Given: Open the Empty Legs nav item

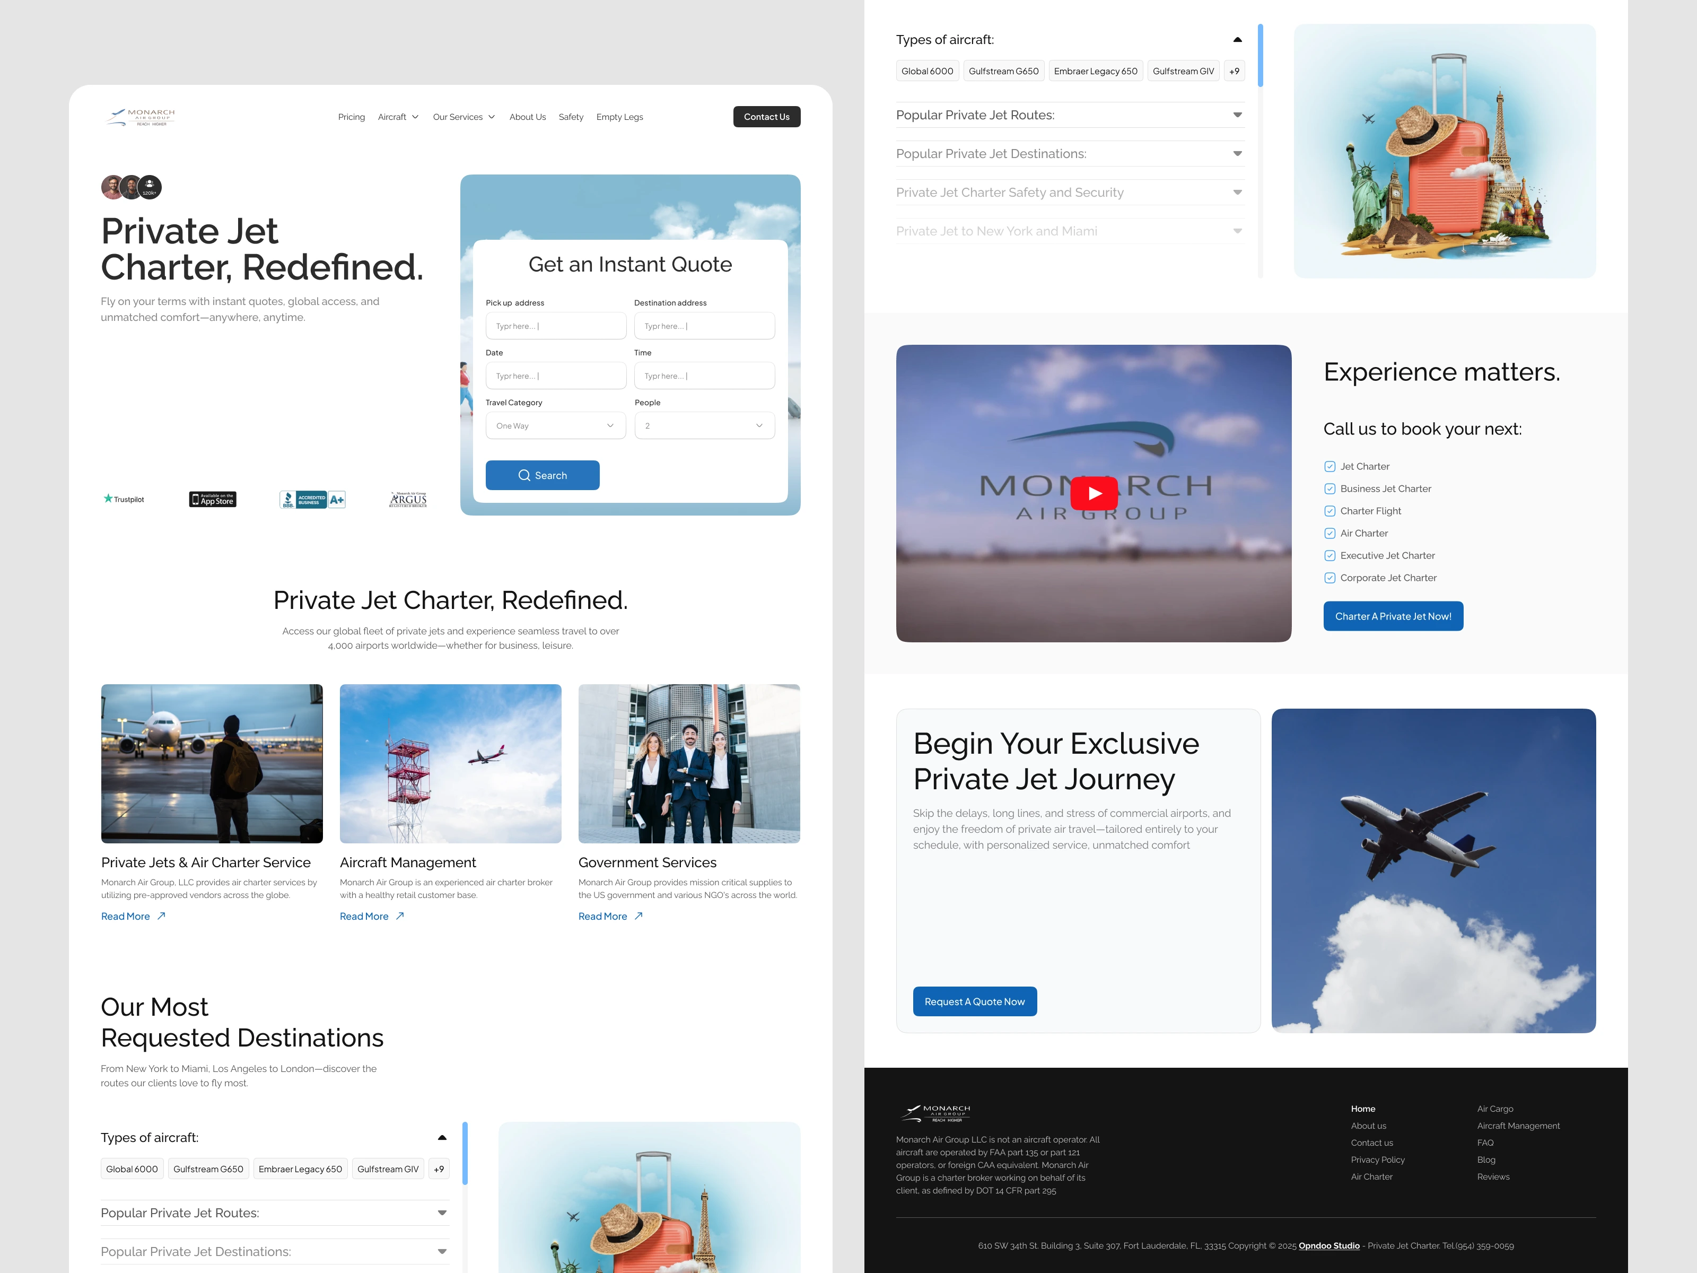Looking at the screenshot, I should (x=619, y=117).
